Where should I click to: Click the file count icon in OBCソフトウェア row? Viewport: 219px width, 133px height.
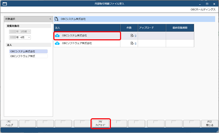point(132,43)
